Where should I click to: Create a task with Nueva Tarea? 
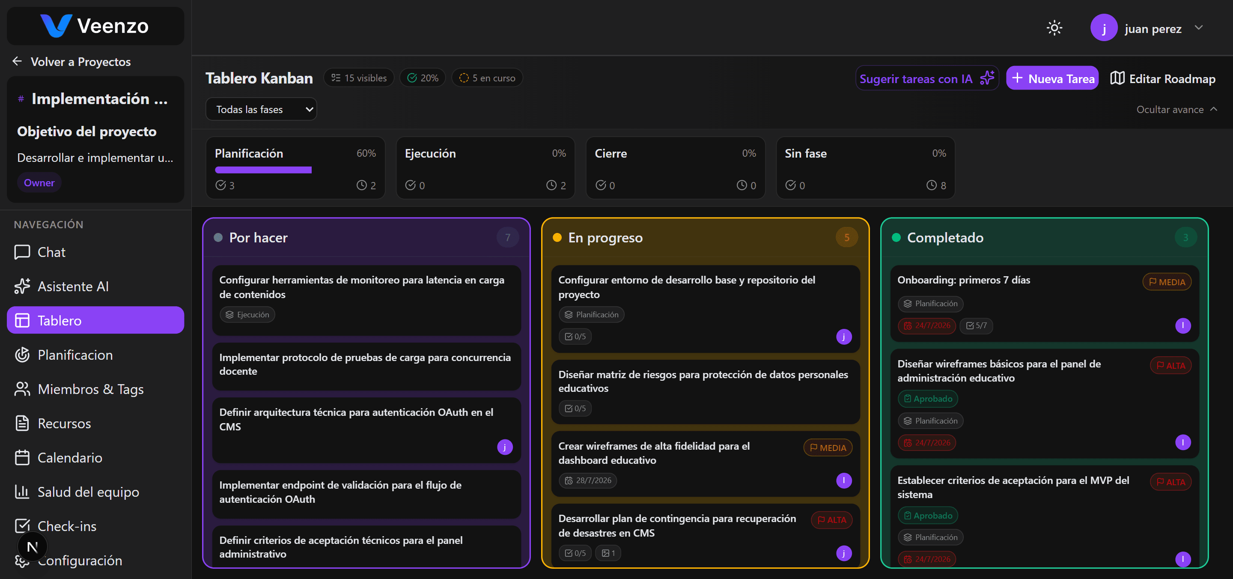click(x=1052, y=78)
